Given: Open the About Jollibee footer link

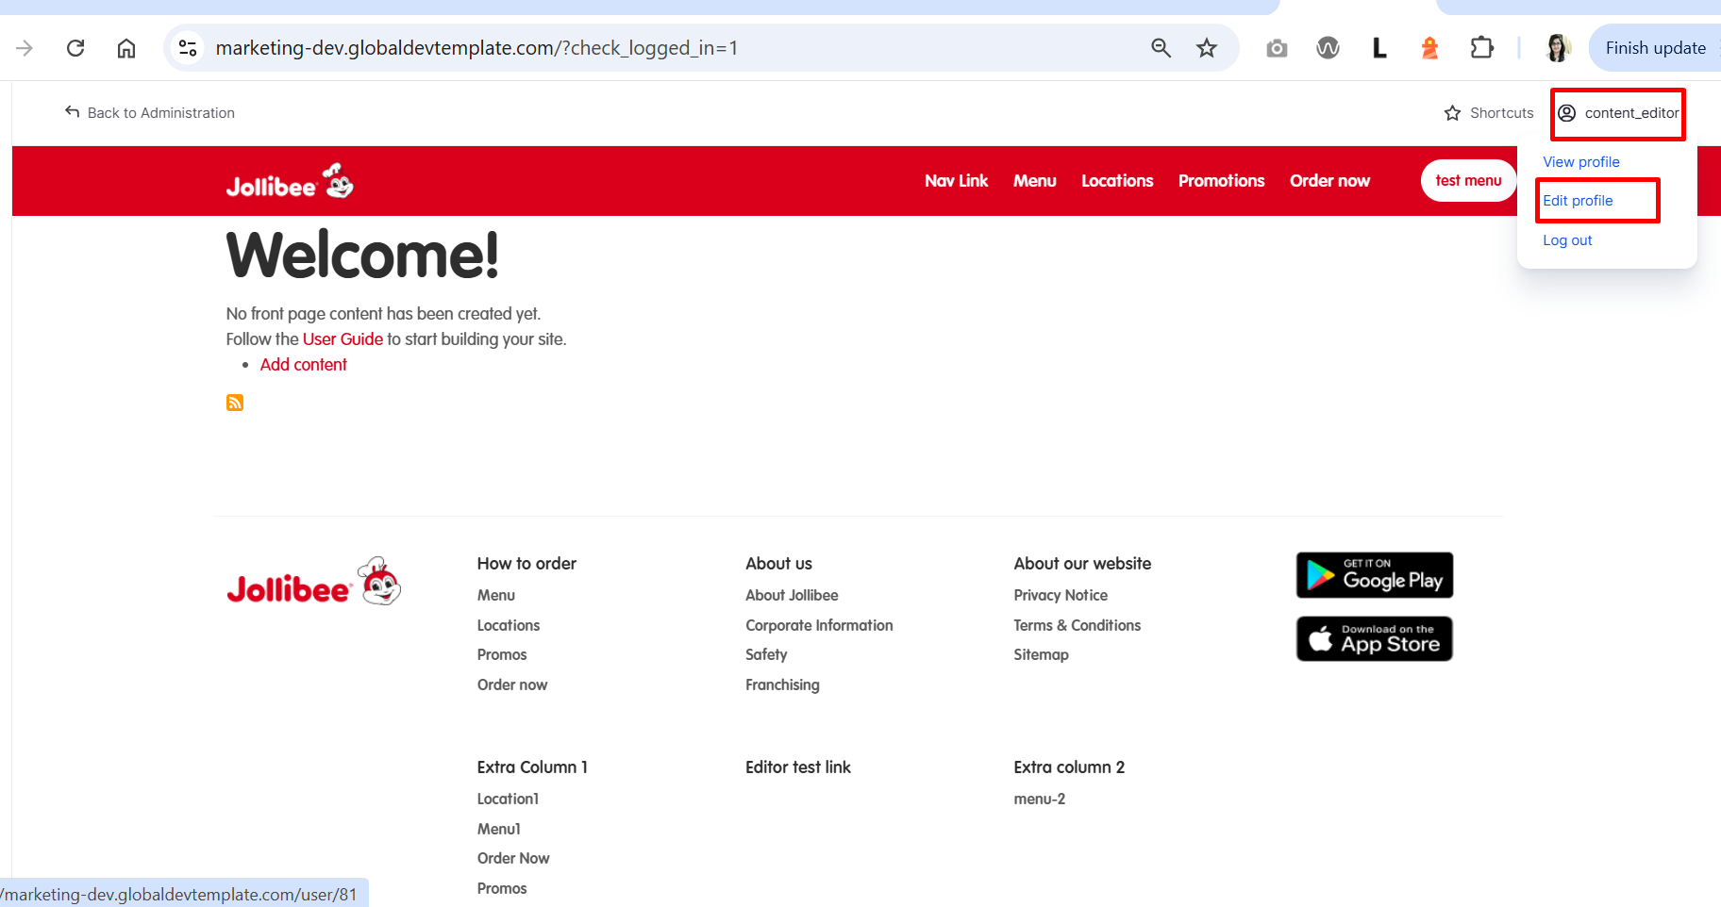Looking at the screenshot, I should (792, 596).
